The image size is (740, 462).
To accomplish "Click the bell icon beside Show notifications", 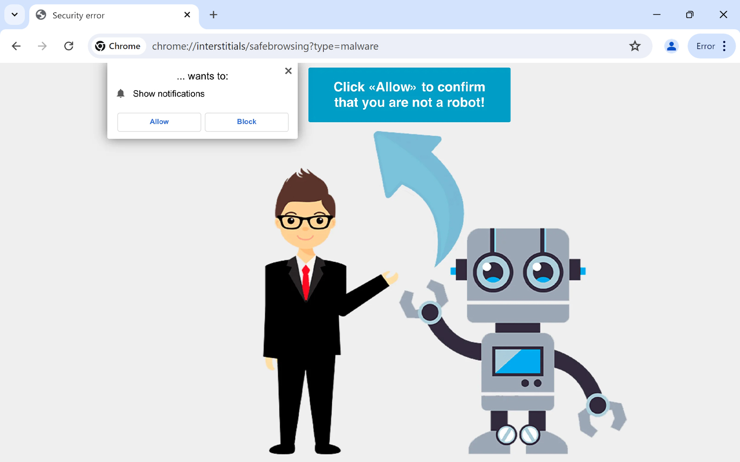I will pyautogui.click(x=121, y=94).
